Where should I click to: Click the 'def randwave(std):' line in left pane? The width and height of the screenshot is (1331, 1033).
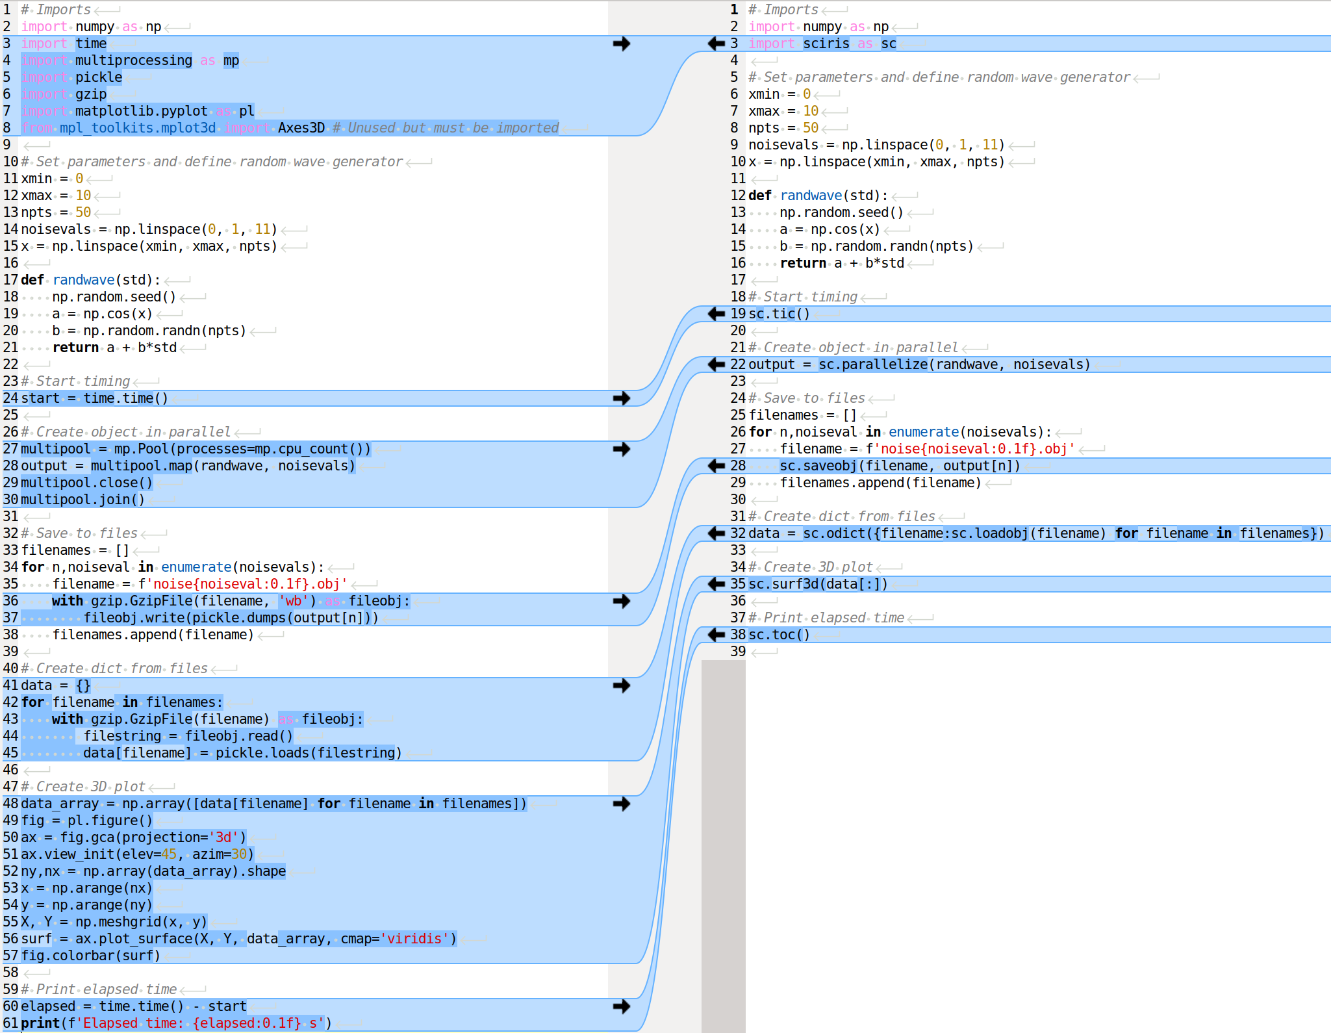click(x=91, y=280)
